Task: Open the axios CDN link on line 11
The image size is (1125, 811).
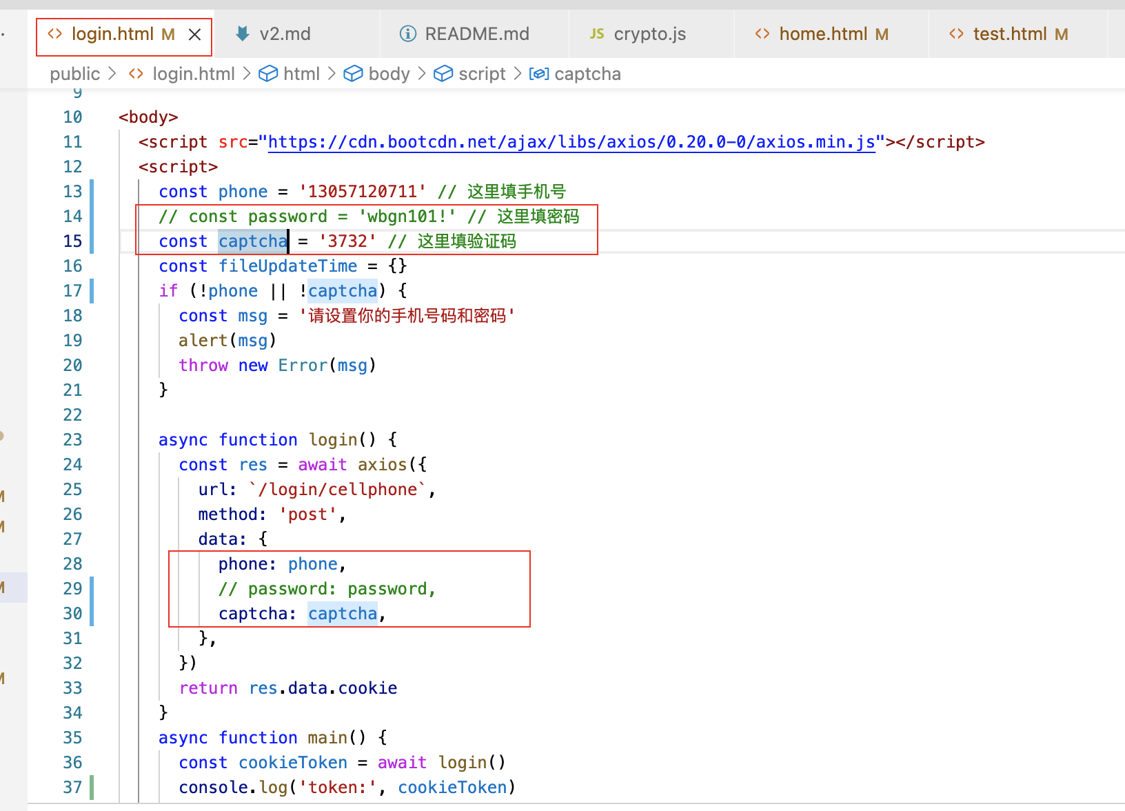Action: [570, 142]
